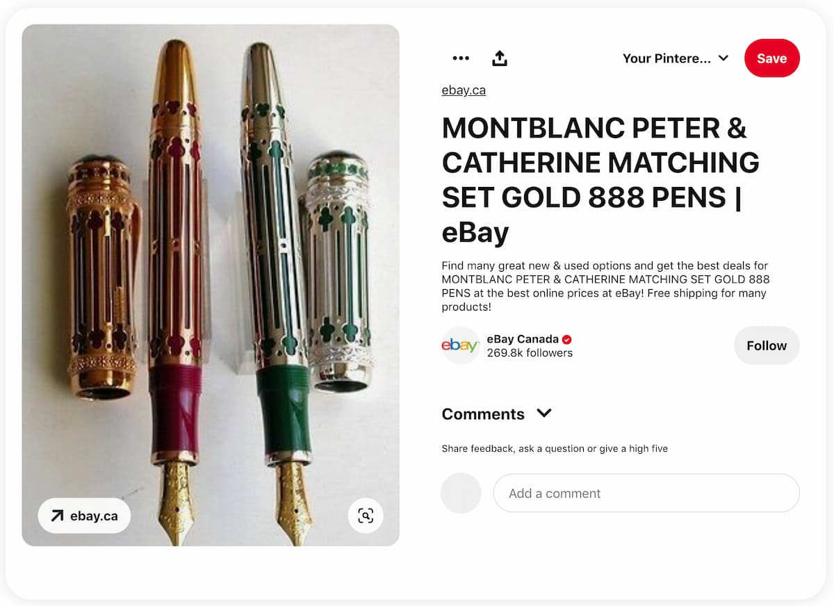Screen dimensions: 834x606
Task: Click the chevron next to the board name
Action: [723, 58]
